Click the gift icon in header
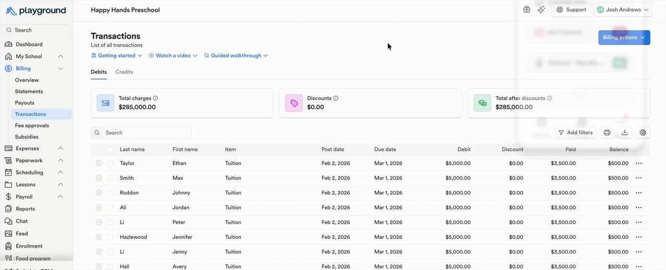The image size is (666, 270). click(x=527, y=10)
